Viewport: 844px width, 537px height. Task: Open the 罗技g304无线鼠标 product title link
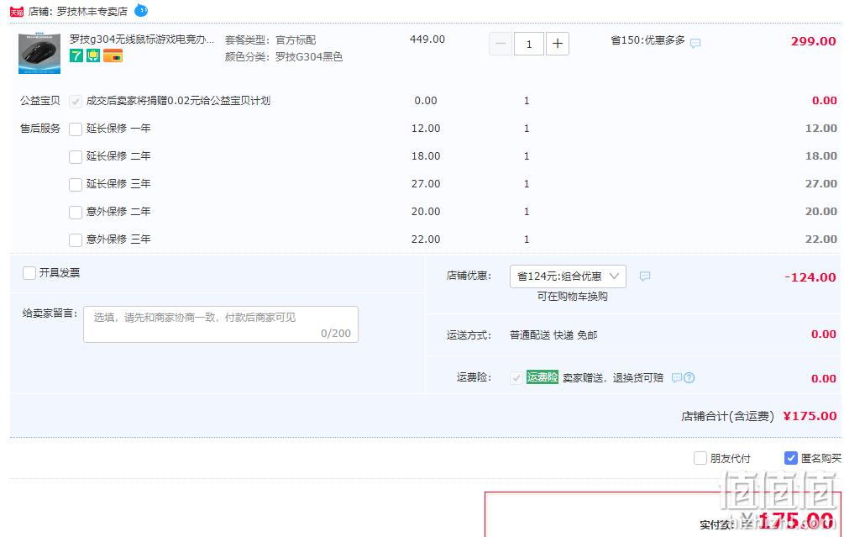coord(142,39)
